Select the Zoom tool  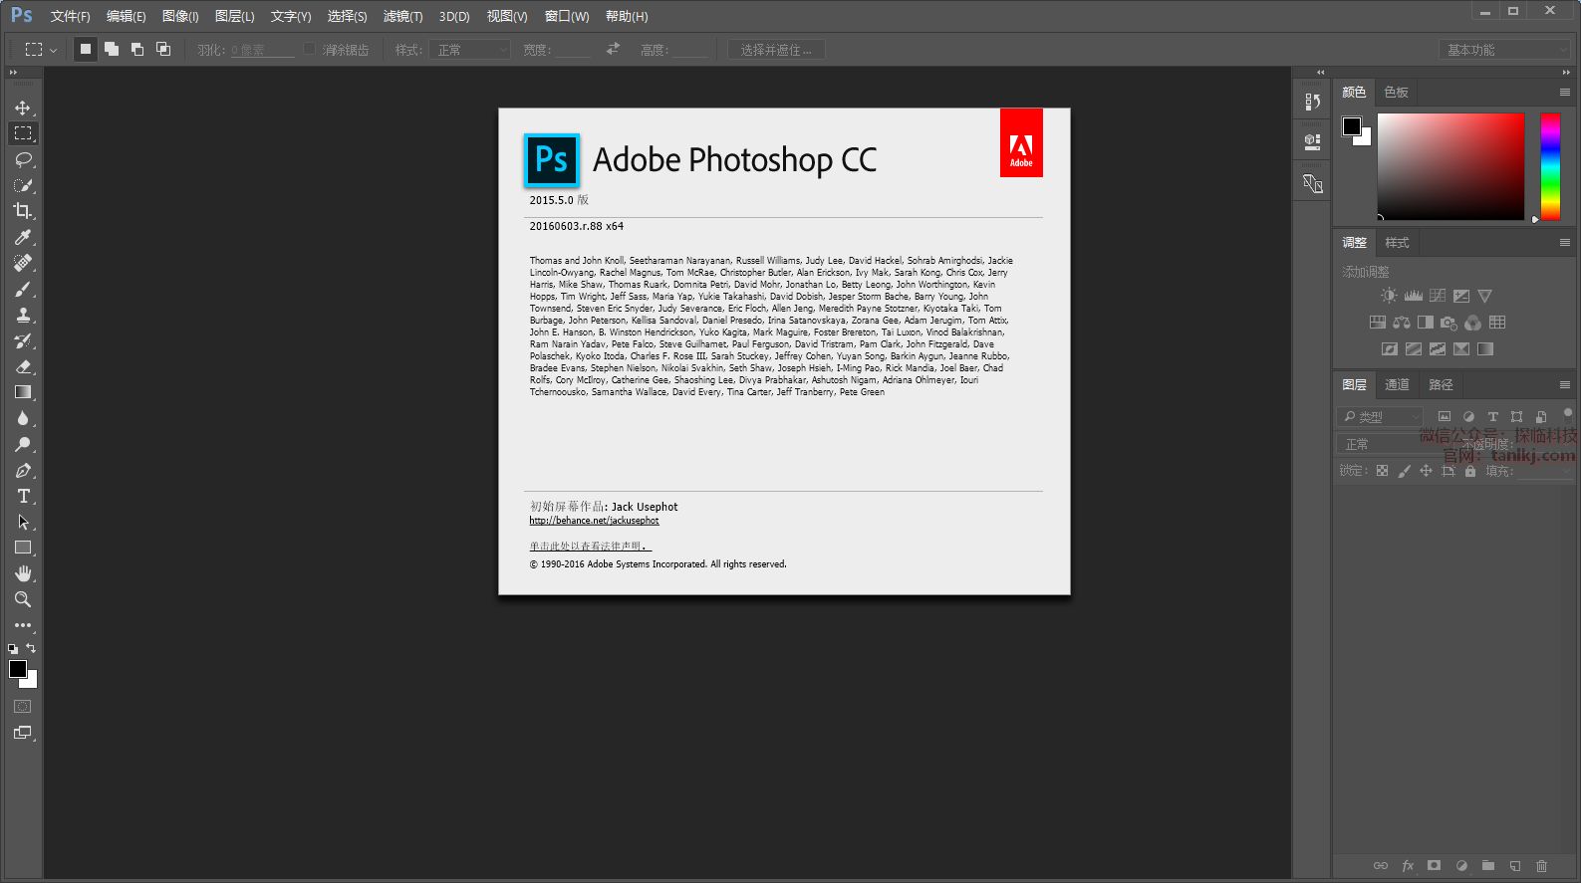[x=23, y=599]
